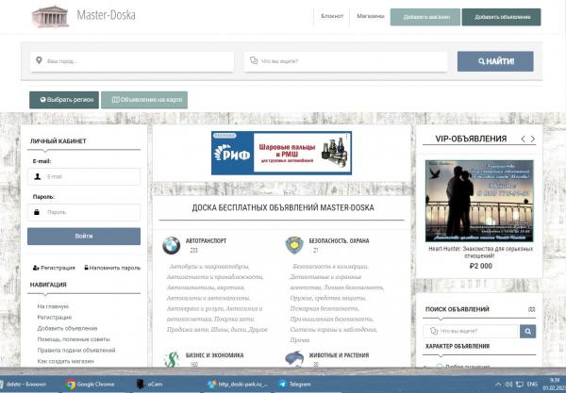Image resolution: width=566 pixels, height=393 pixels.
Task: Click the НАЙТИ! search button
Action: (495, 61)
